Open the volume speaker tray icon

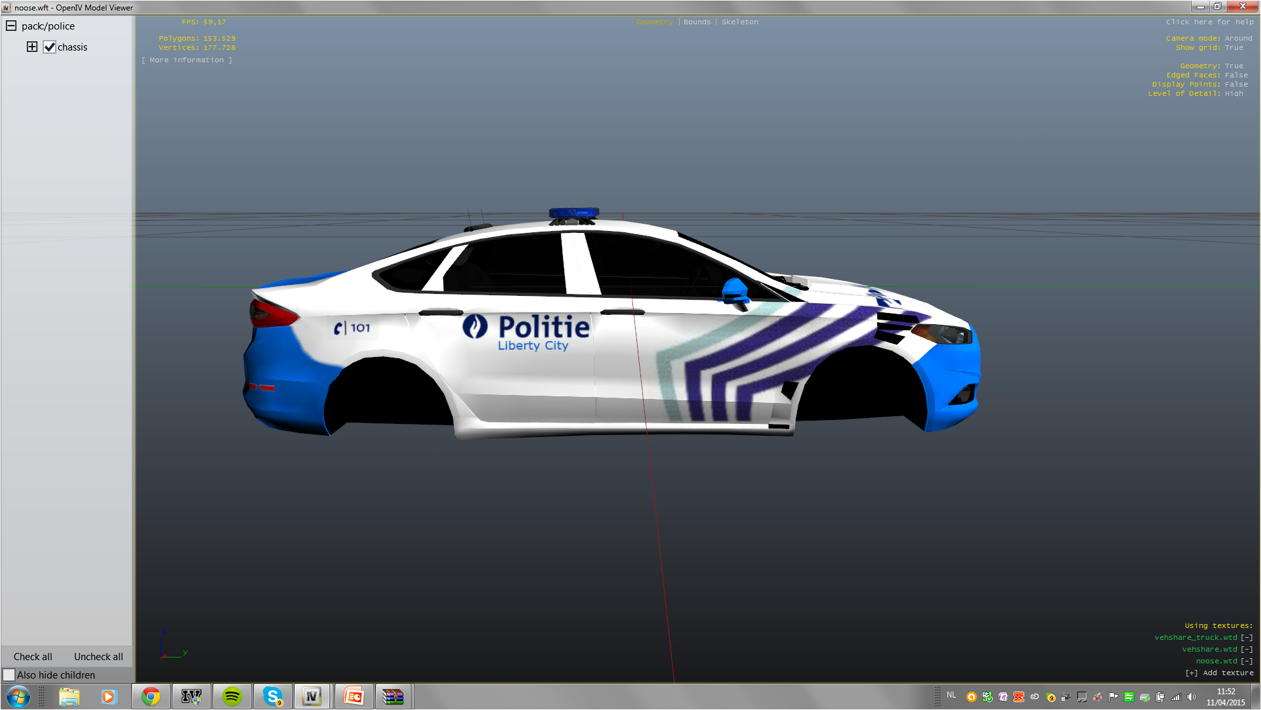click(x=1192, y=698)
